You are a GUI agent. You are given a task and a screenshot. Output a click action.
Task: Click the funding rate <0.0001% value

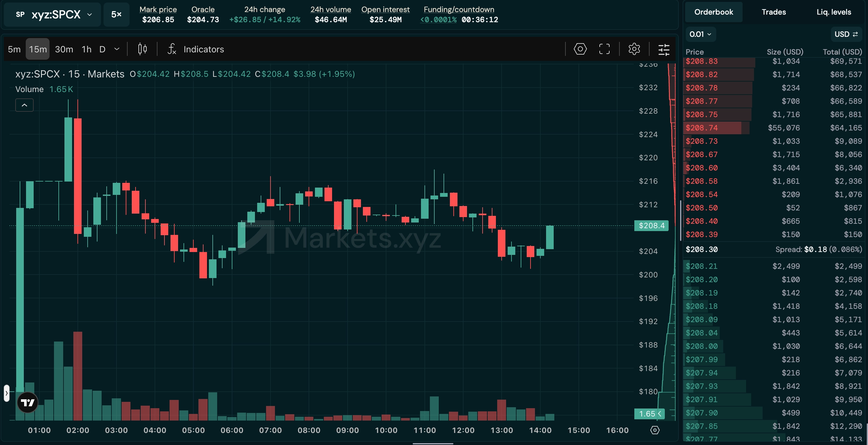click(438, 20)
